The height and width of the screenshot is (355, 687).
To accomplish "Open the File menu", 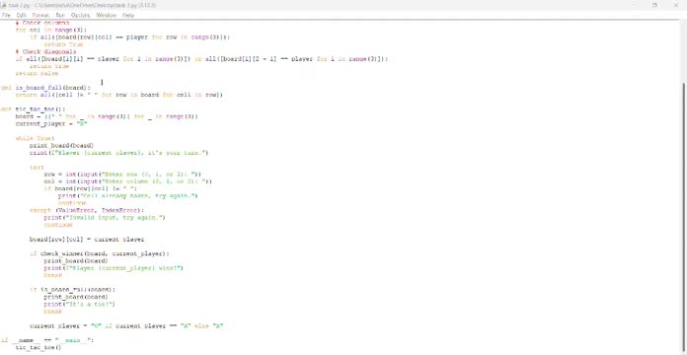I will point(6,15).
